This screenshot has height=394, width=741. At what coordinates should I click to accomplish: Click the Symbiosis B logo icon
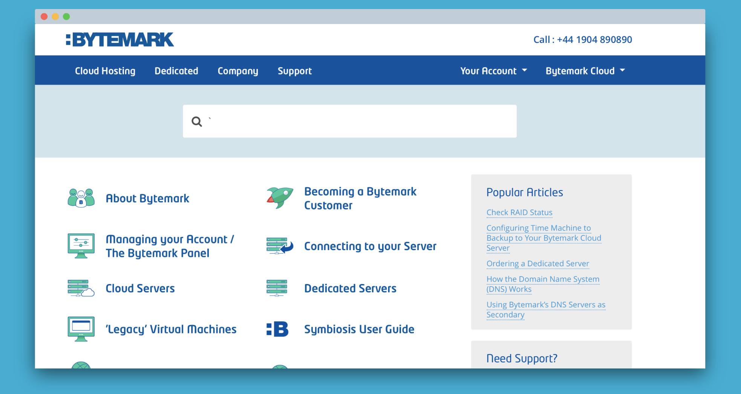[x=277, y=329]
